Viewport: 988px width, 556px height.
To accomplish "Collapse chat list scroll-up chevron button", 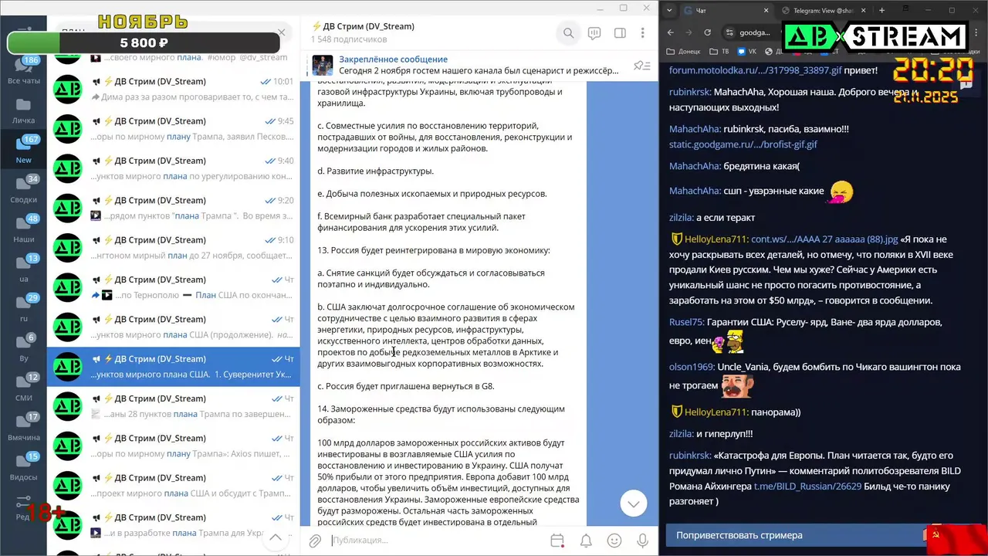I will coord(276,537).
